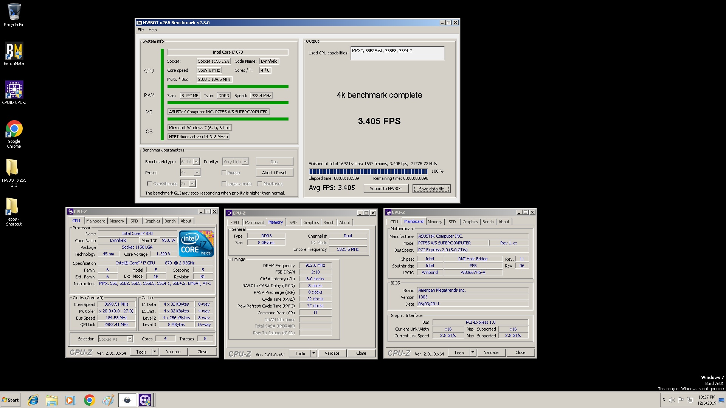Select the CPU-Z taskbar button

click(146, 400)
